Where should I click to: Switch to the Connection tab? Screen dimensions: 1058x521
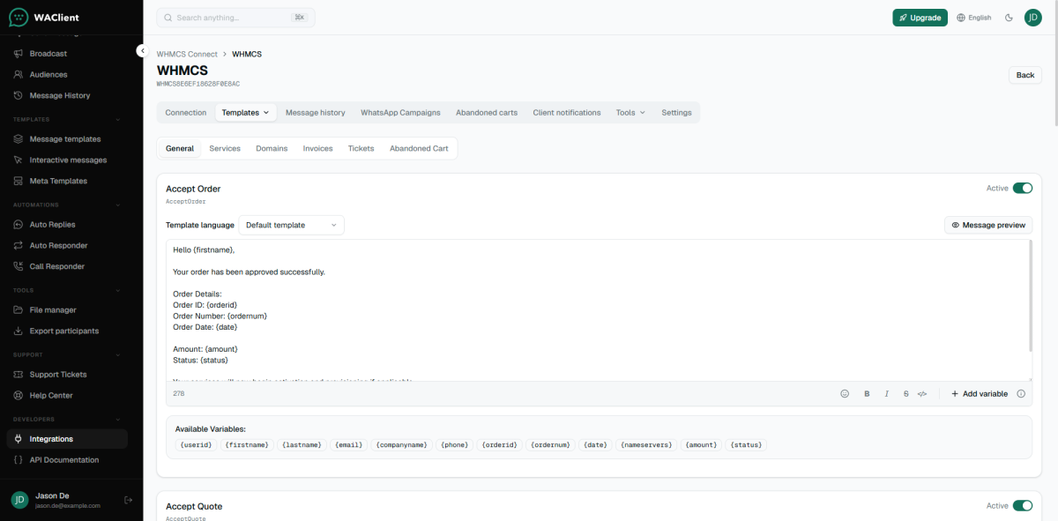point(186,113)
